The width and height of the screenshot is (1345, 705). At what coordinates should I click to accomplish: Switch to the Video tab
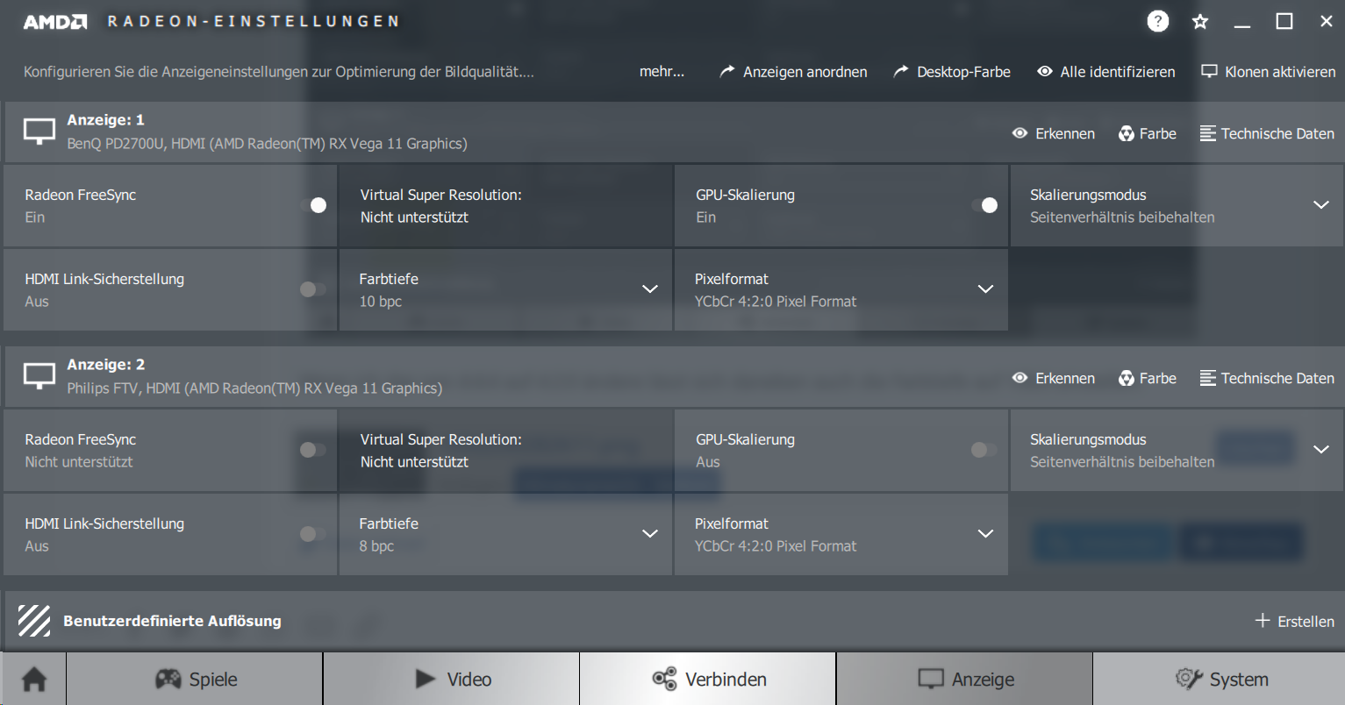451,679
